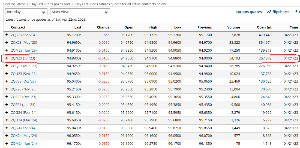The width and height of the screenshot is (300, 148).
Task: Open the ZQG24 (Feb '24) contract link
Action: [24, 113]
